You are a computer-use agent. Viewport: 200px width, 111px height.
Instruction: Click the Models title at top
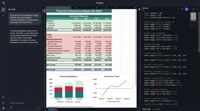click(x=100, y=3)
